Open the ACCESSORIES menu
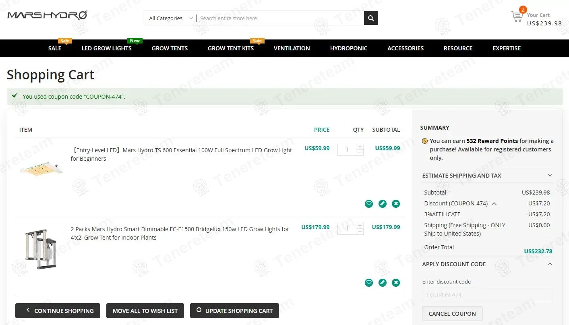This screenshot has height=325, width=569. pos(406,48)
